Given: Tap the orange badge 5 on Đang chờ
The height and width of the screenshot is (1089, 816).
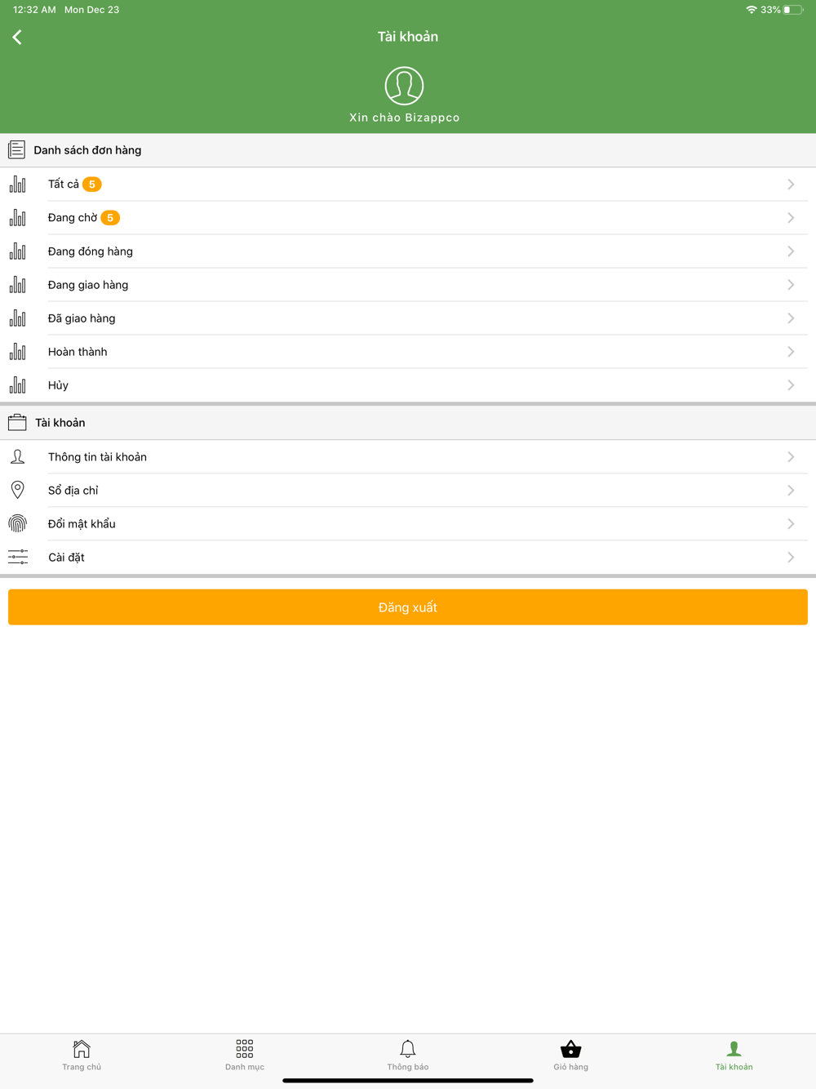Looking at the screenshot, I should [x=110, y=218].
